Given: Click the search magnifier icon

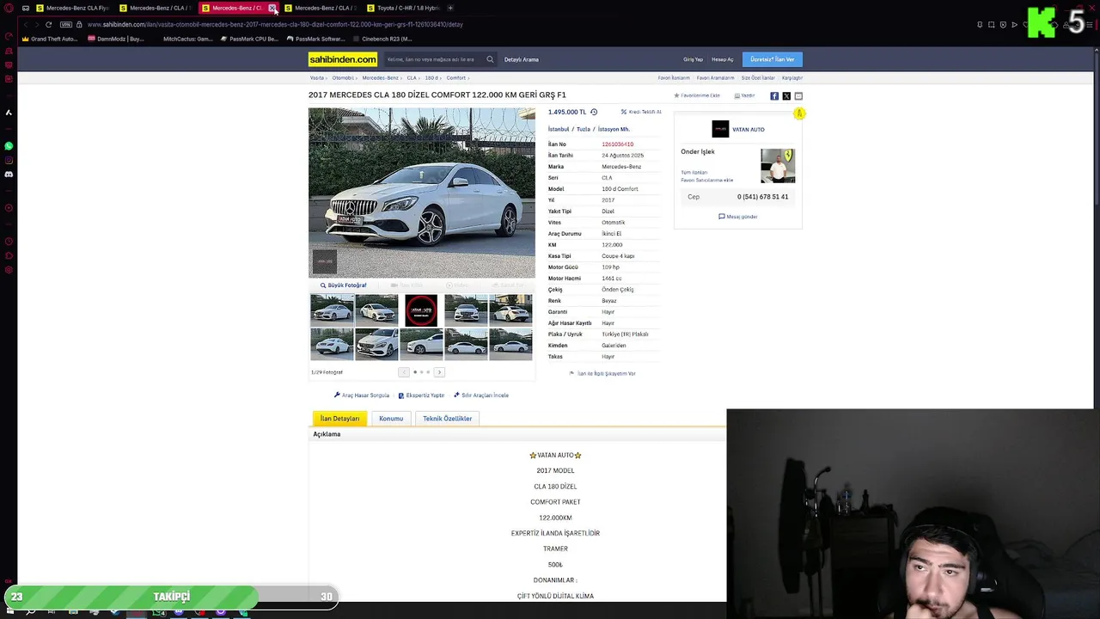Looking at the screenshot, I should (490, 59).
